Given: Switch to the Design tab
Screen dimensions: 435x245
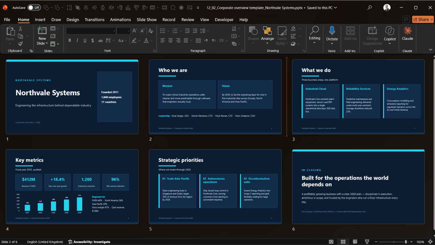Looking at the screenshot, I should click(73, 20).
